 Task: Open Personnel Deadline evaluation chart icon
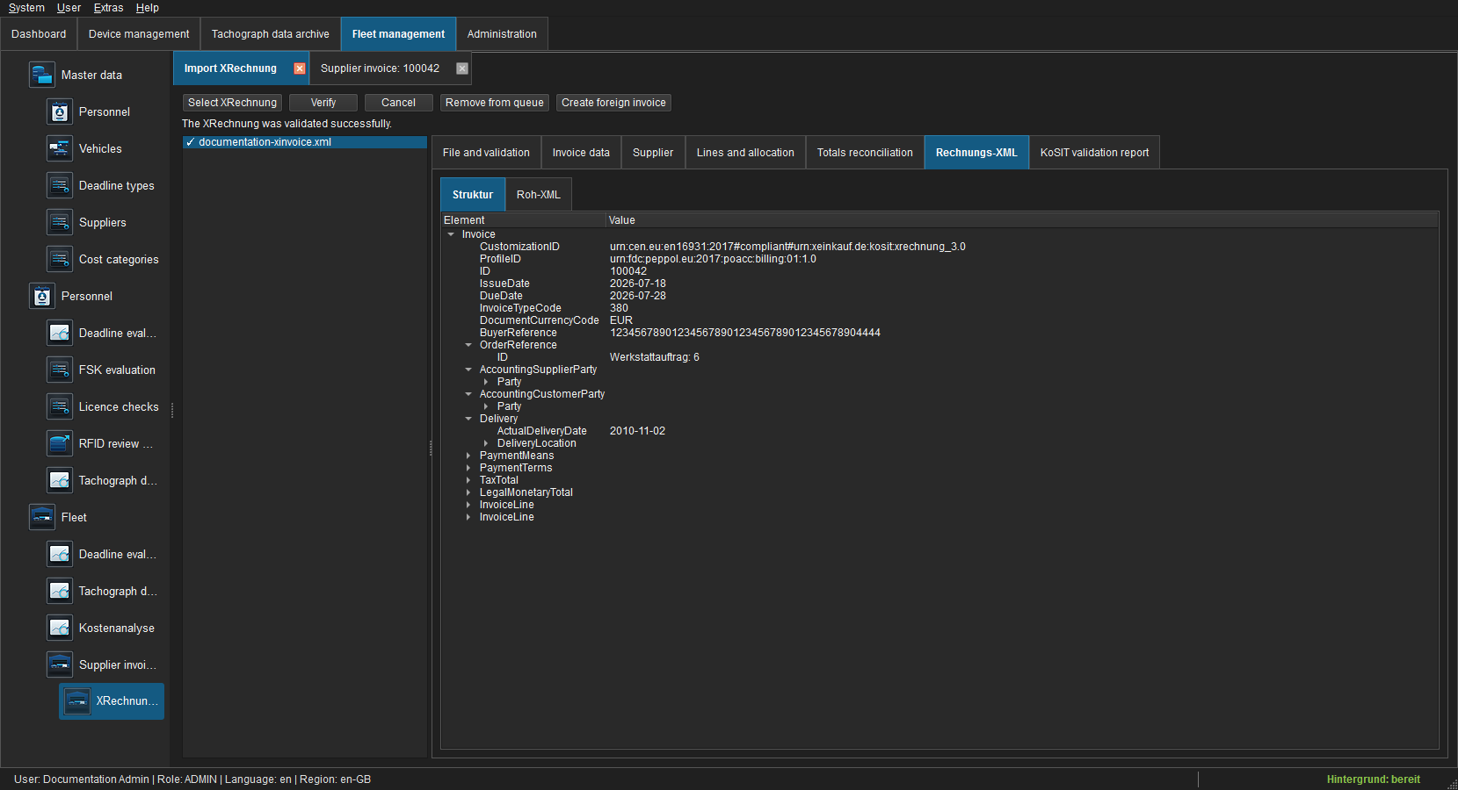click(x=60, y=333)
